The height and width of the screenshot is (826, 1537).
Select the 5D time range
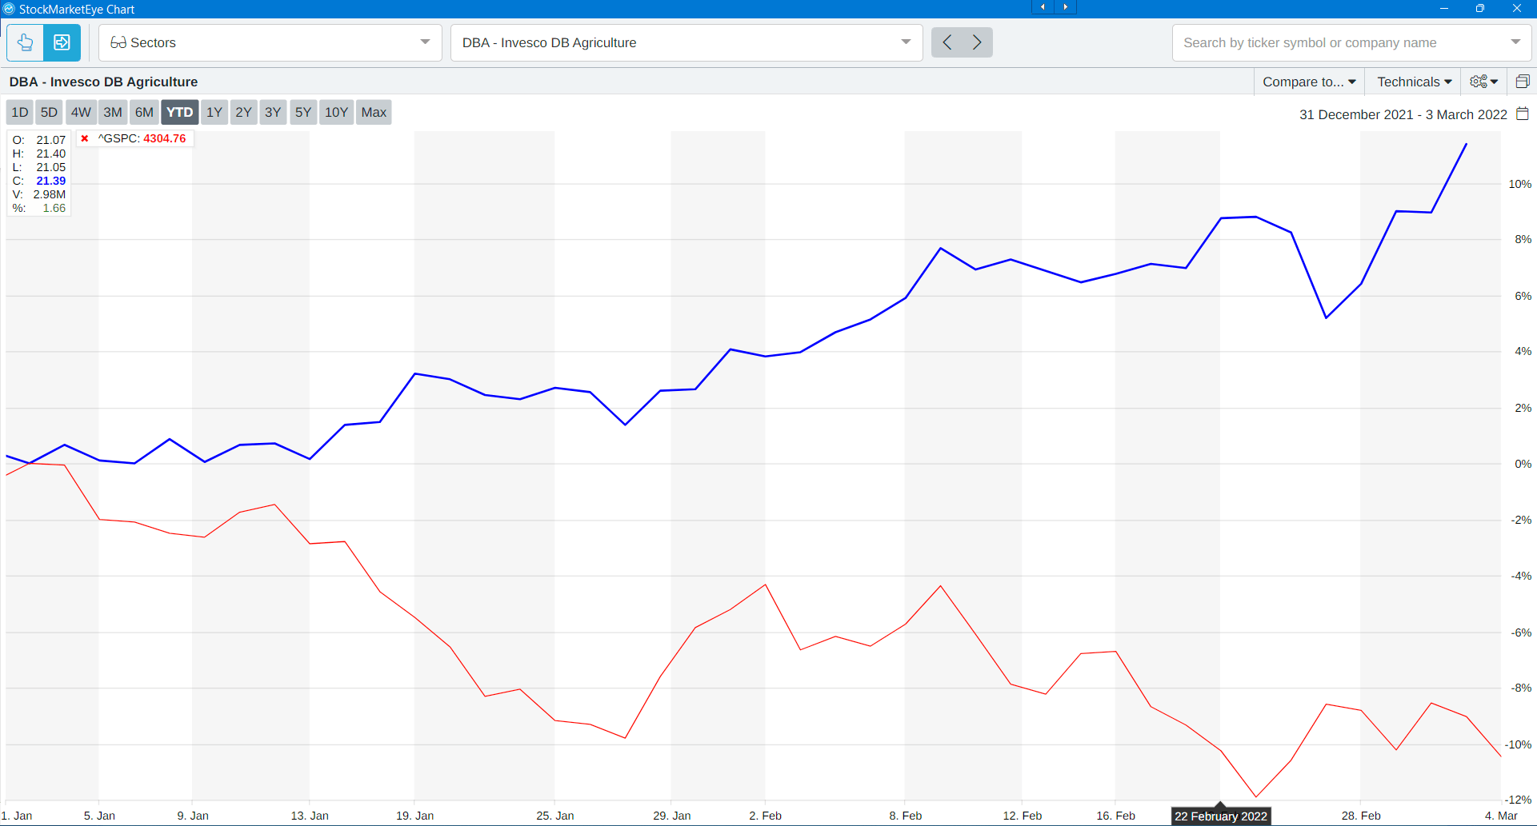click(49, 112)
